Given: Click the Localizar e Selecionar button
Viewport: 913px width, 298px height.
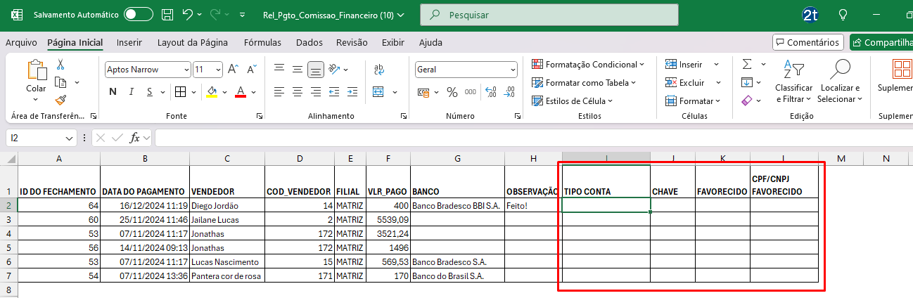Looking at the screenshot, I should point(840,82).
